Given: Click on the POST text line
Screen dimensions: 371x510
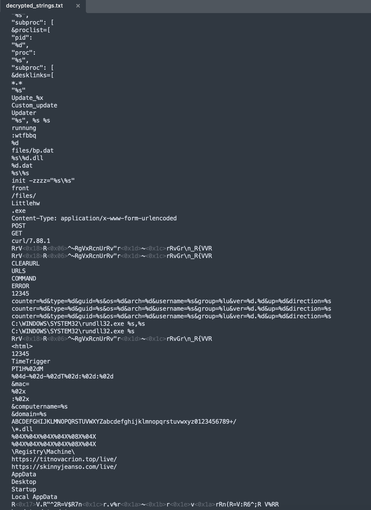Looking at the screenshot, I should tap(18, 226).
